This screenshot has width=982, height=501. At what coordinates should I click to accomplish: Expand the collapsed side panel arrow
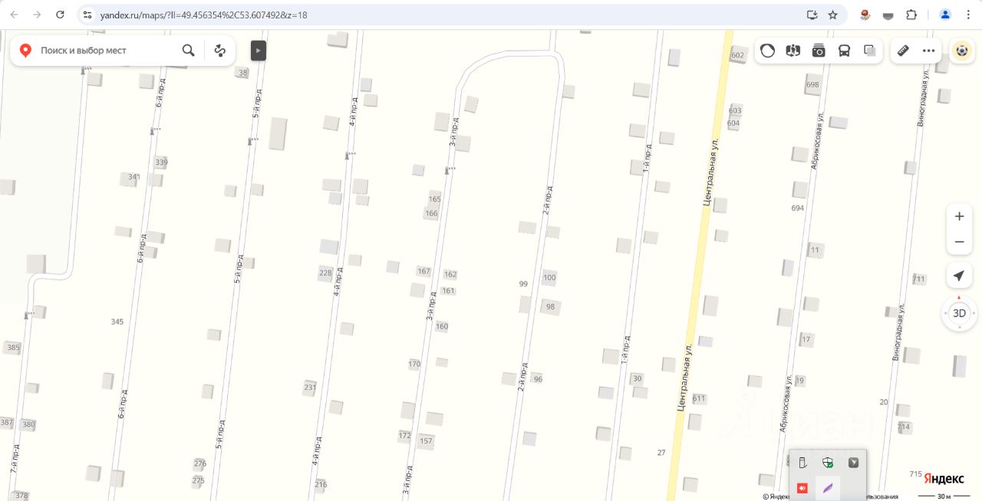point(259,51)
